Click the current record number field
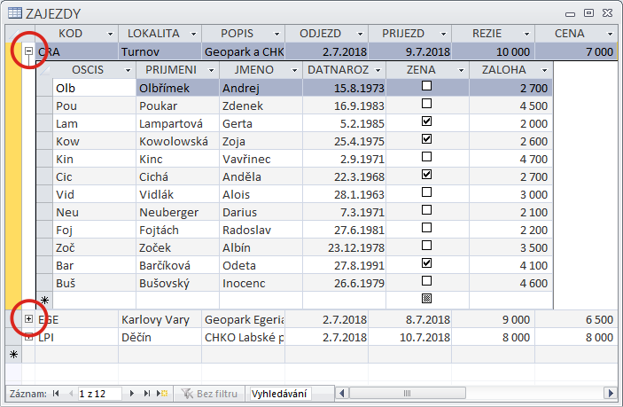623x407 pixels. tap(99, 392)
